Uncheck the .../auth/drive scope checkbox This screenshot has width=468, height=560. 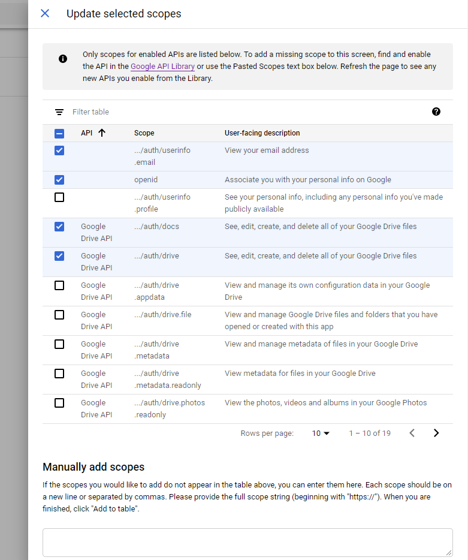59,255
